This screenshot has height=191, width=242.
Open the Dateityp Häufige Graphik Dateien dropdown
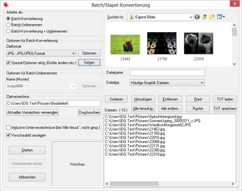click(x=167, y=83)
